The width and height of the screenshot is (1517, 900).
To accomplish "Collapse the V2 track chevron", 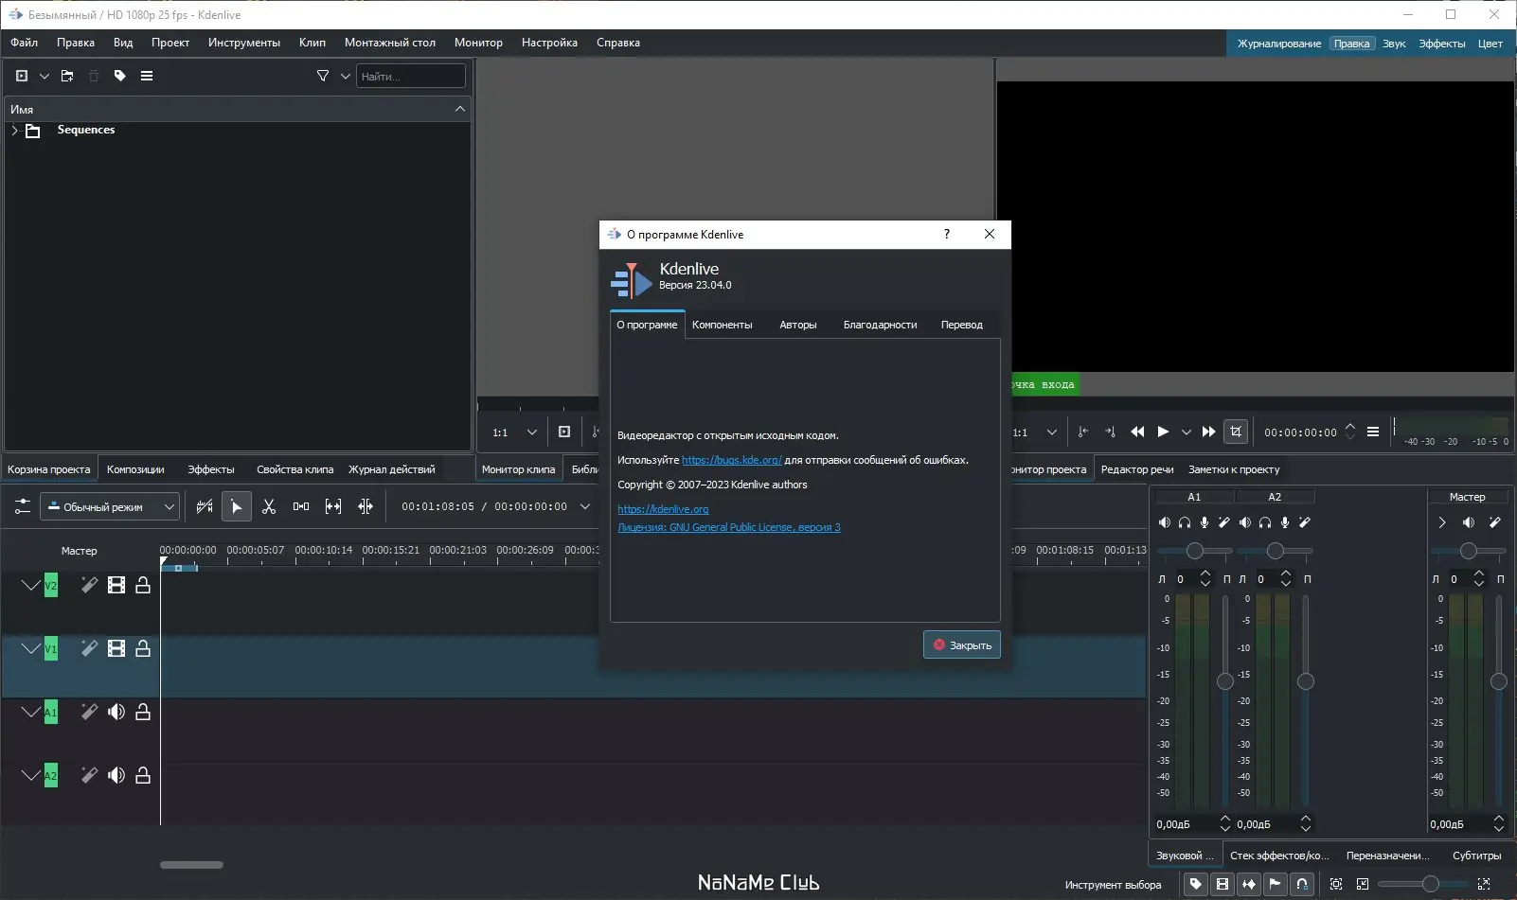I will pos(30,585).
